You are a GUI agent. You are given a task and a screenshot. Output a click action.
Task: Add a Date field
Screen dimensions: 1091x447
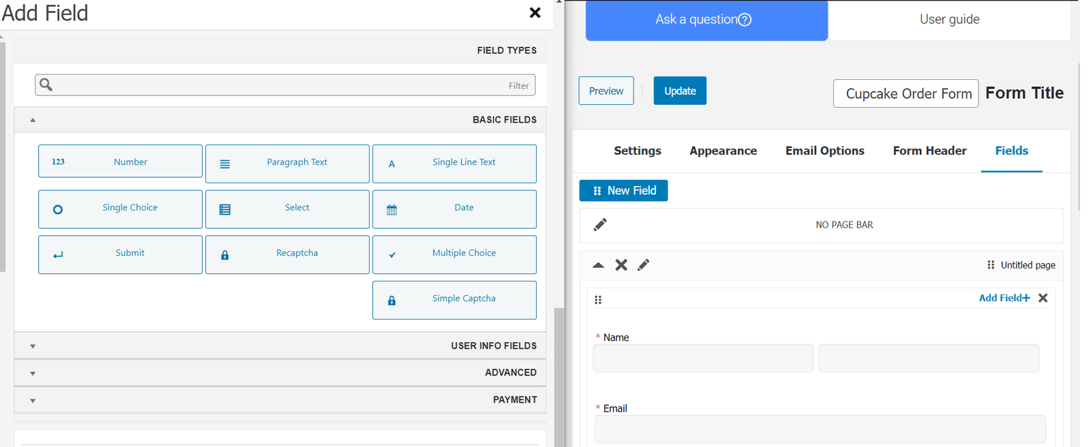pyautogui.click(x=454, y=209)
